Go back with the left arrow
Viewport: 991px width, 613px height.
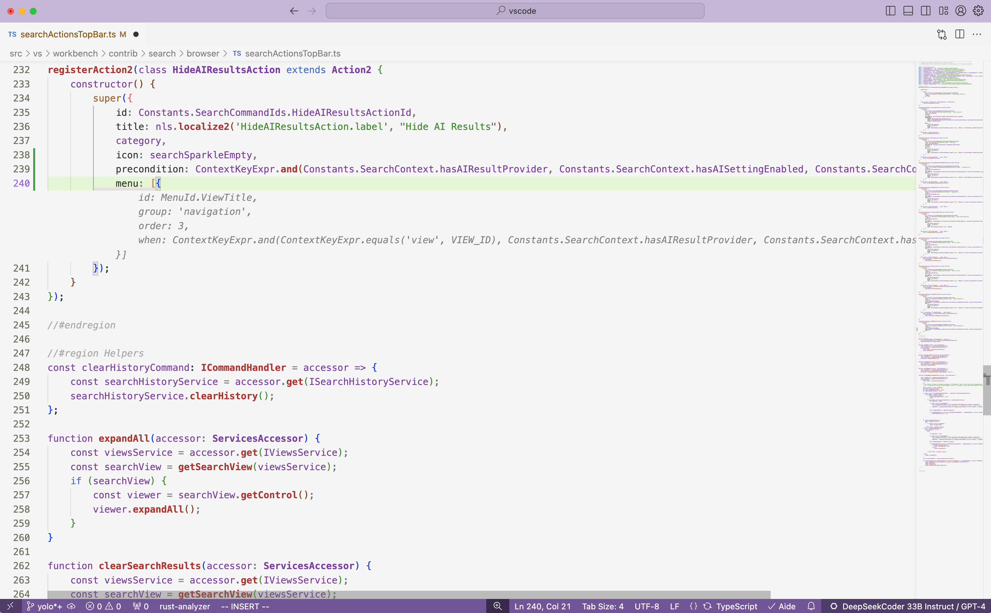coord(294,11)
